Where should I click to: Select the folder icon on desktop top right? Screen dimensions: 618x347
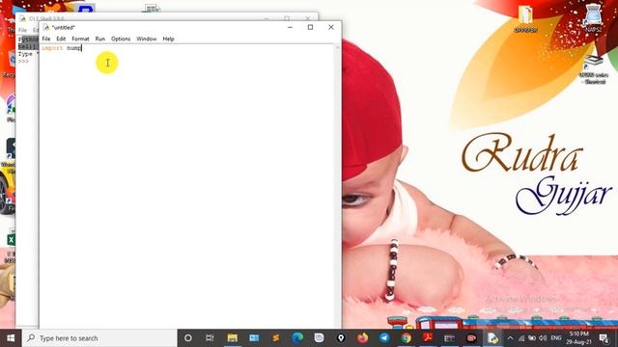pyautogui.click(x=525, y=18)
